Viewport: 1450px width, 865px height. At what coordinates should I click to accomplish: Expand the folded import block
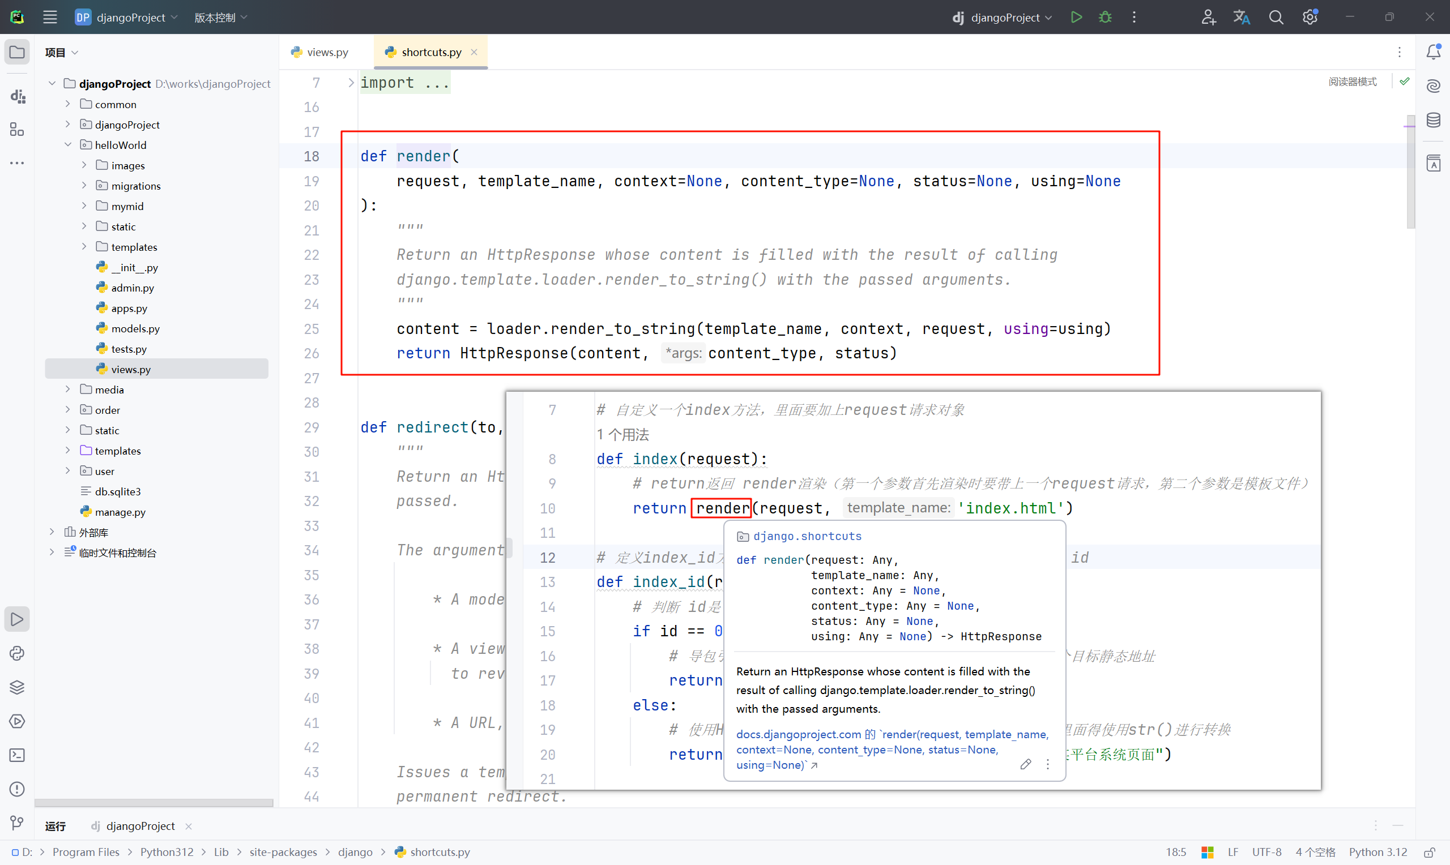coord(351,83)
